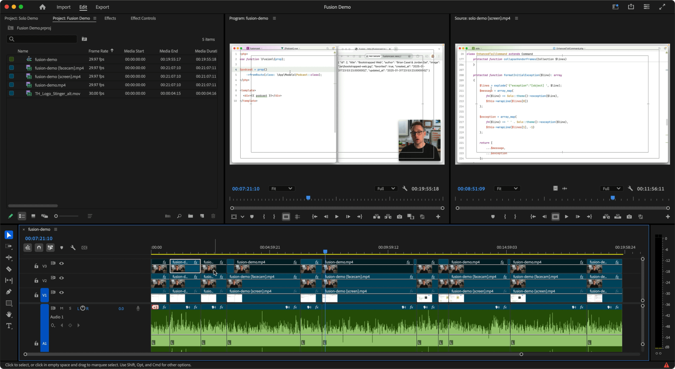This screenshot has width=675, height=369.
Task: Open Project Fusion Demo panel menu
Action: click(95, 18)
